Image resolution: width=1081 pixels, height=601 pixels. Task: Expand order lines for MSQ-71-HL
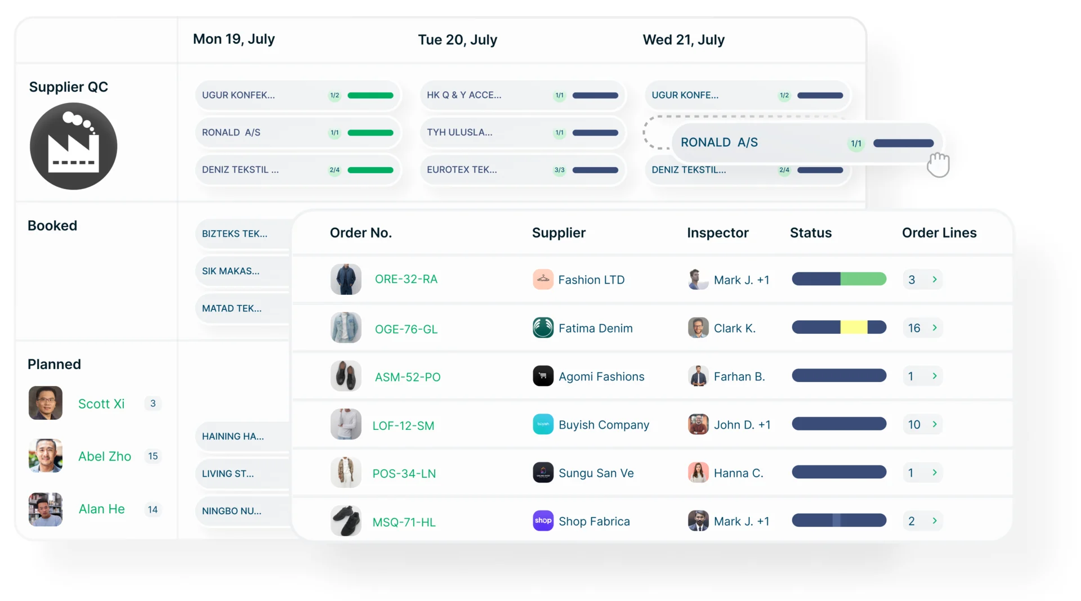[935, 521]
